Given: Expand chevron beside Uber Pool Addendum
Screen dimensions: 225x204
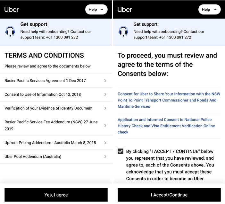Looking at the screenshot, I should 105,156.
